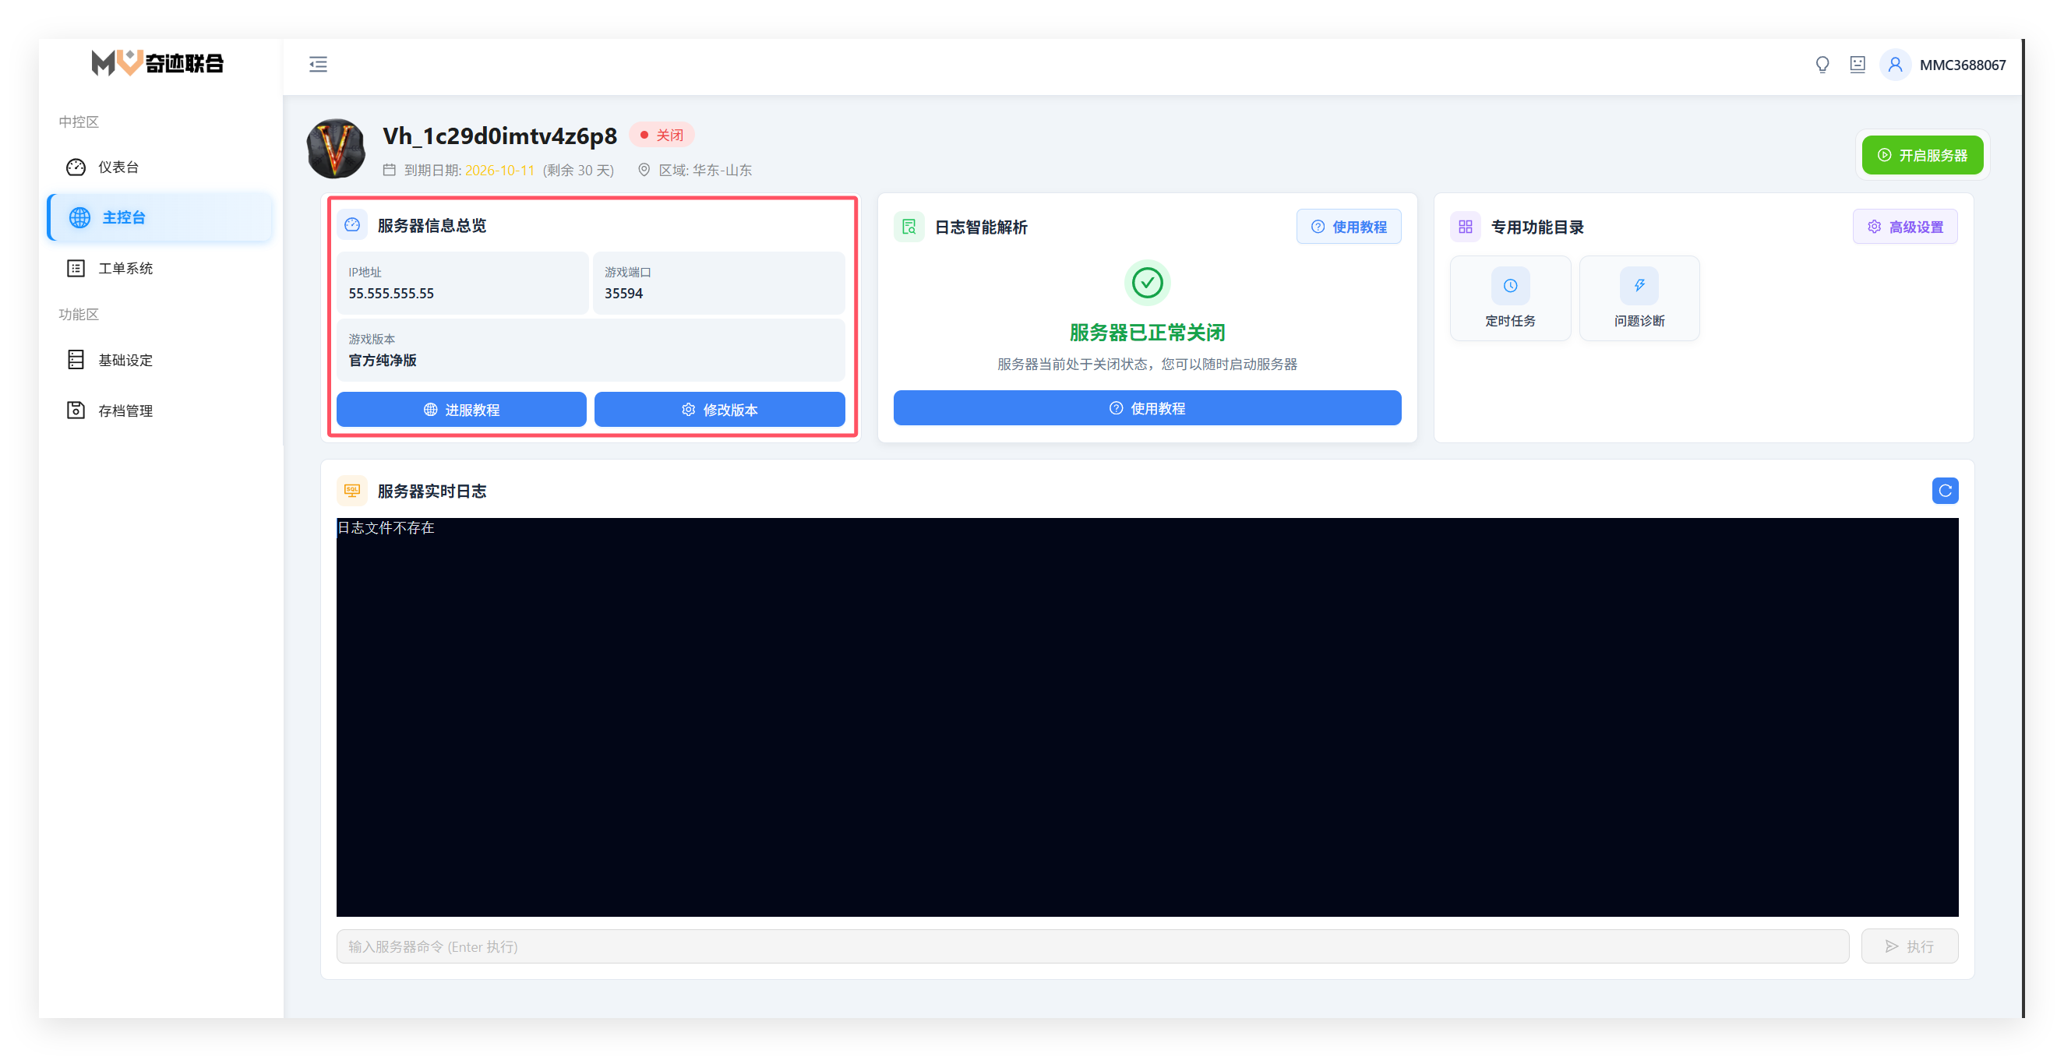Click the lightbulb tips icon
Viewport: 2064px width, 1057px height.
point(1822,65)
